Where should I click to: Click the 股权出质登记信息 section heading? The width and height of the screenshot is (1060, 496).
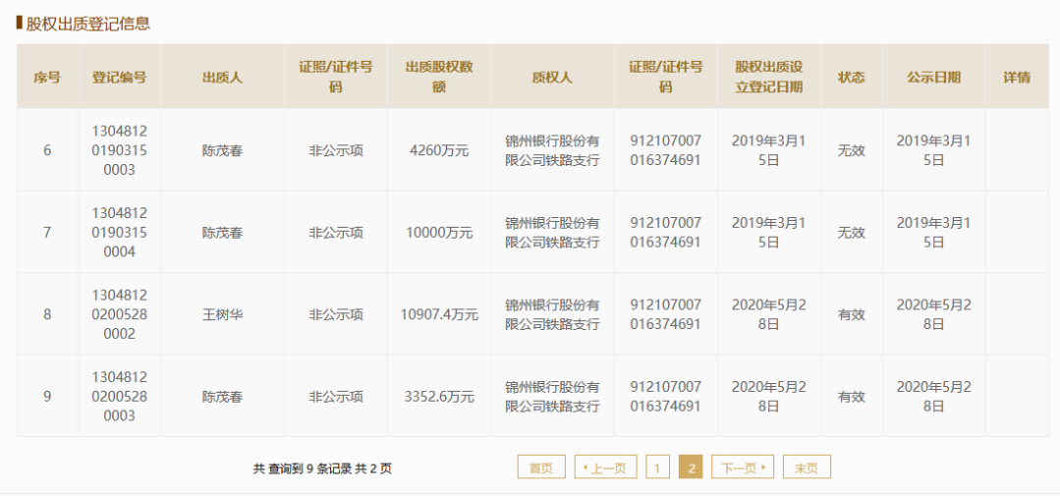(87, 24)
